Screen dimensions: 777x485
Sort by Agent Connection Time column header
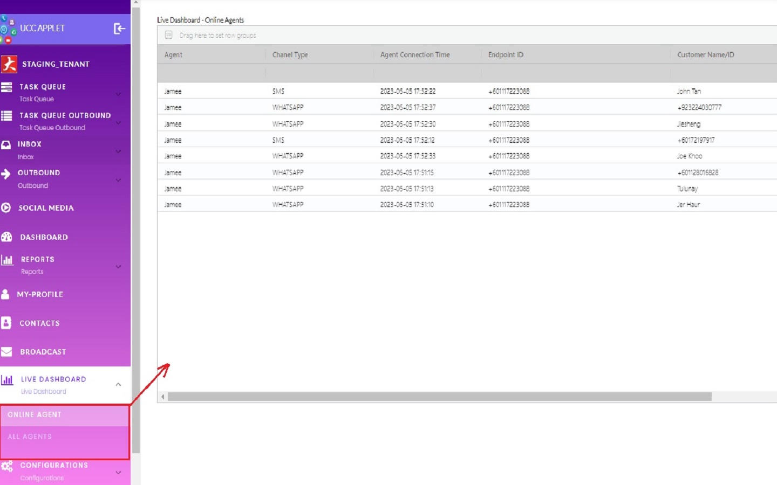tap(414, 54)
